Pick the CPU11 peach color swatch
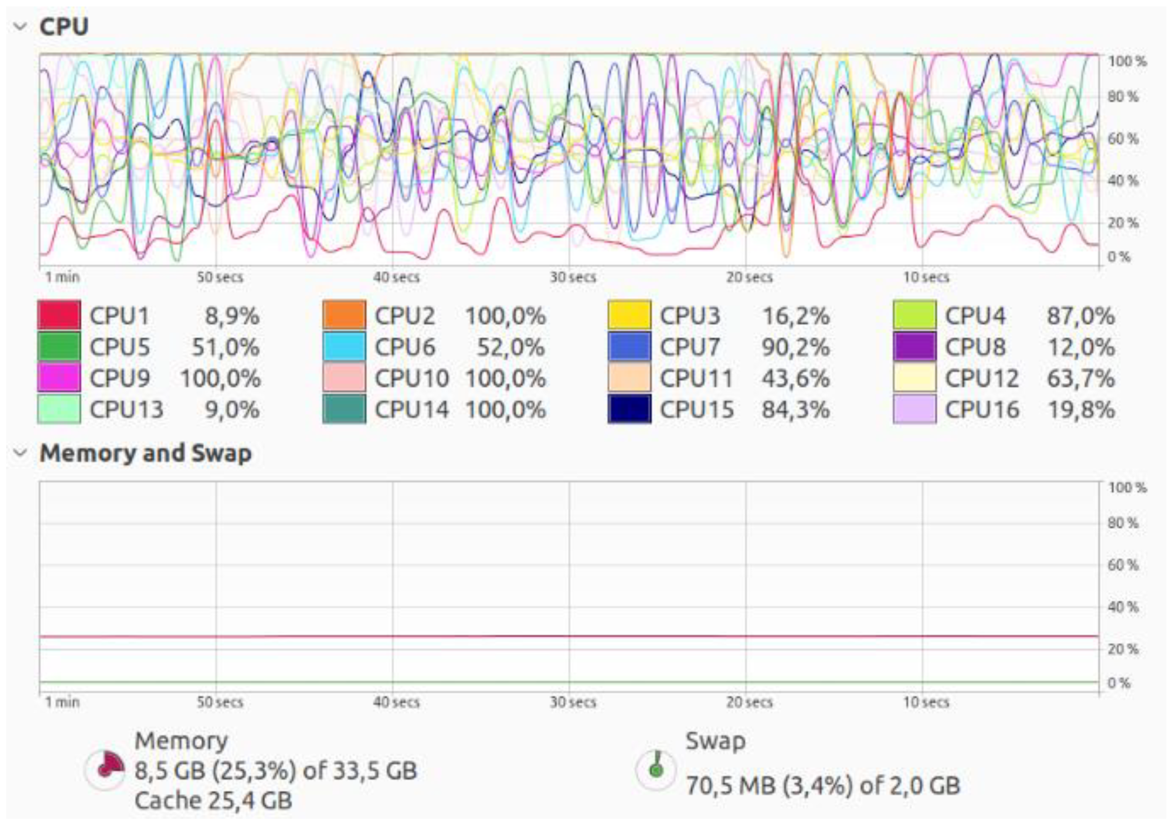Image resolution: width=1174 pixels, height=831 pixels. [x=629, y=378]
